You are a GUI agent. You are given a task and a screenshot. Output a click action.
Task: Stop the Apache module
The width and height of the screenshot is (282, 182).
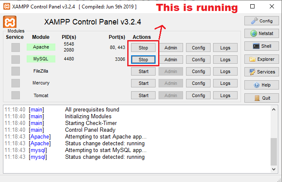[143, 48]
